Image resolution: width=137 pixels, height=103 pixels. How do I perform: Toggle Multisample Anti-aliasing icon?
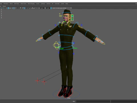25,8
